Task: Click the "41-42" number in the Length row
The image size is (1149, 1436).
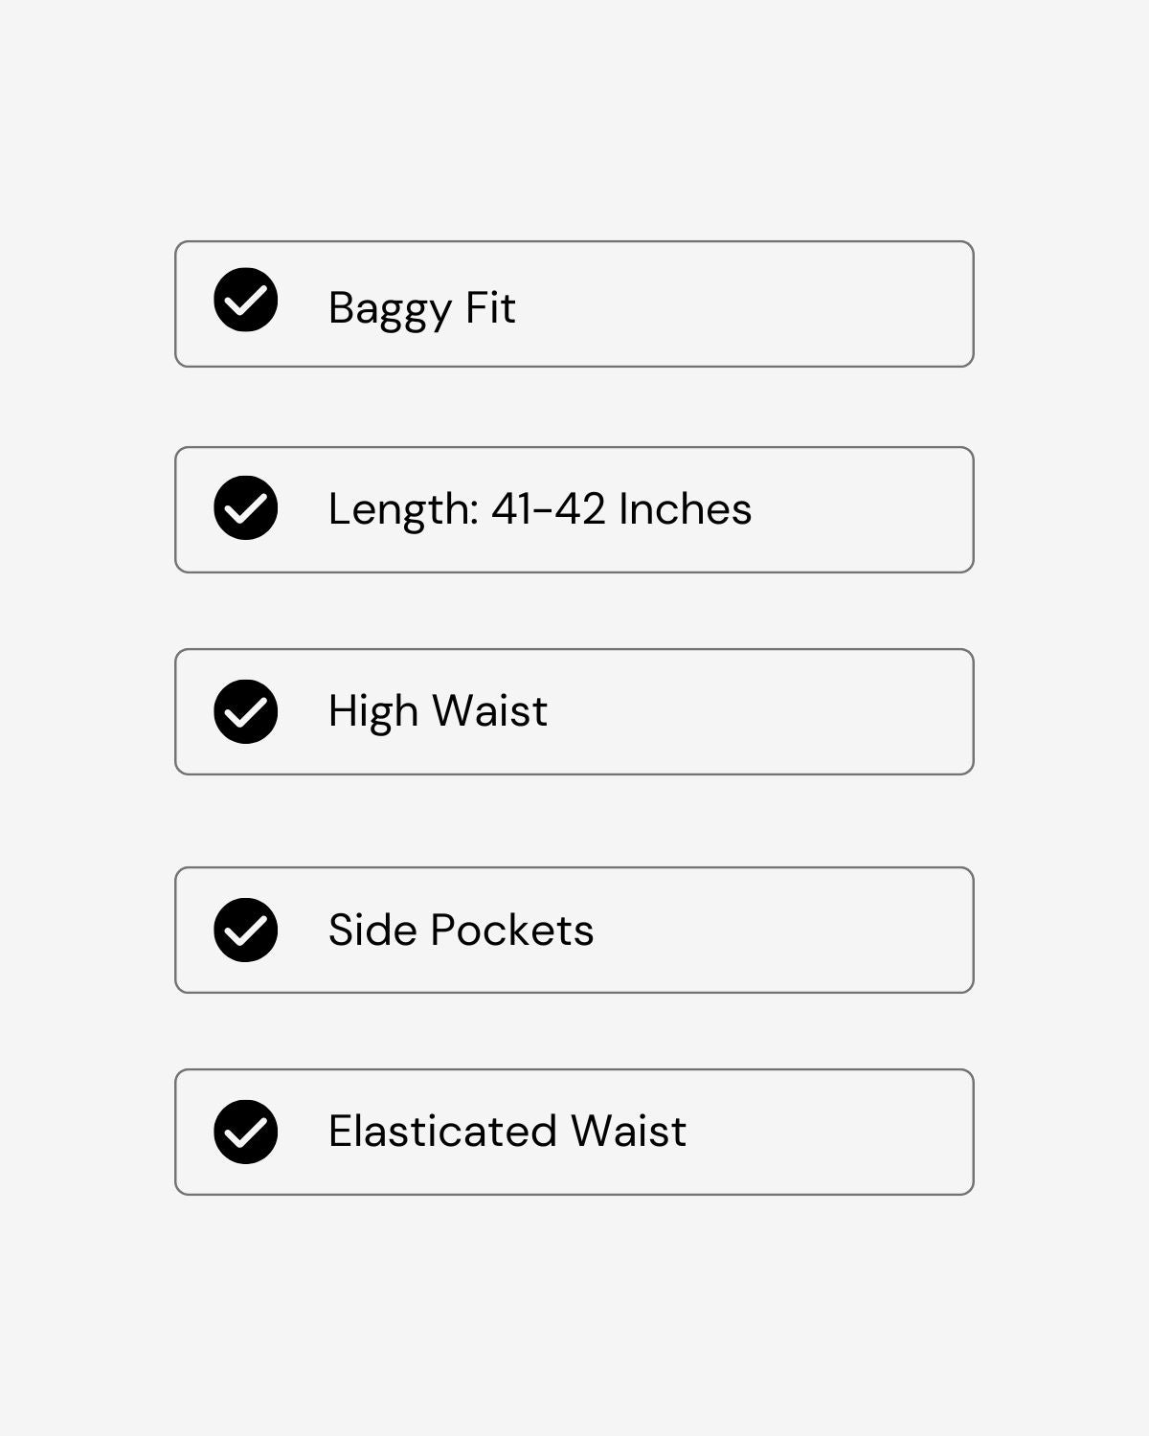Action: 548,508
